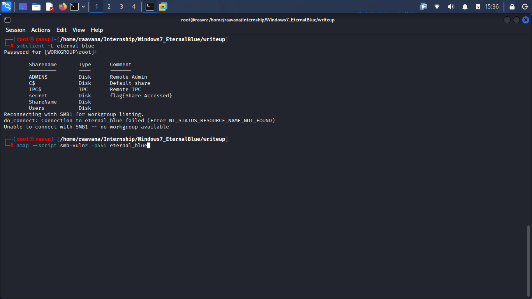532x299 pixels.
Task: Open the View menu
Action: (x=79, y=30)
